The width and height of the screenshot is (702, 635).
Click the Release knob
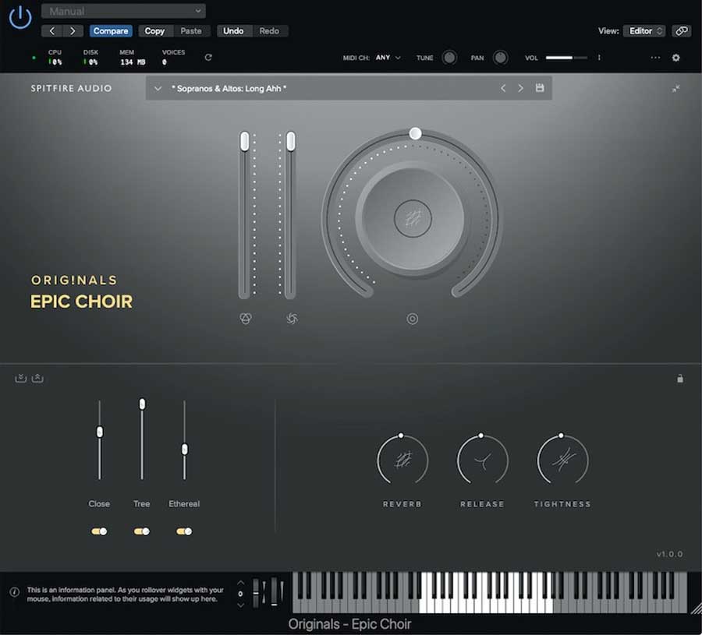pyautogui.click(x=482, y=460)
